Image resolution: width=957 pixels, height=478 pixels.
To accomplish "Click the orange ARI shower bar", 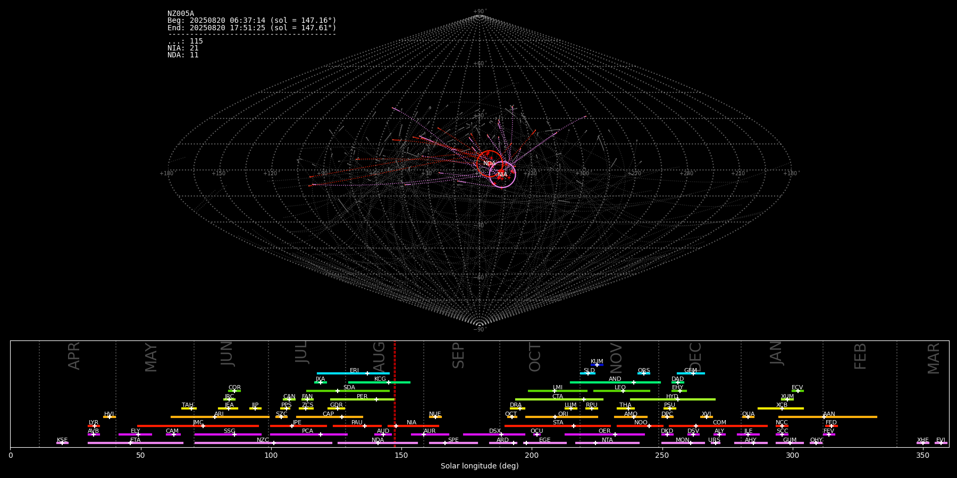I will (x=220, y=417).
